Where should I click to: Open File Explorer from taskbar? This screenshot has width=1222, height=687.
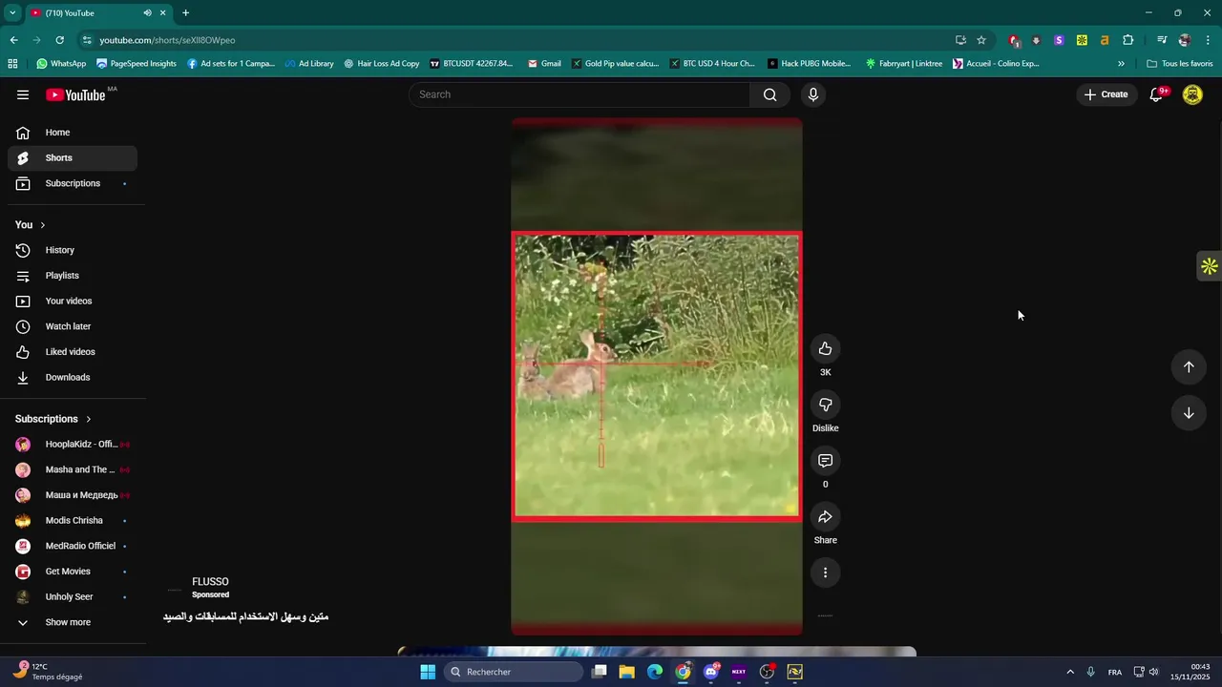(627, 672)
